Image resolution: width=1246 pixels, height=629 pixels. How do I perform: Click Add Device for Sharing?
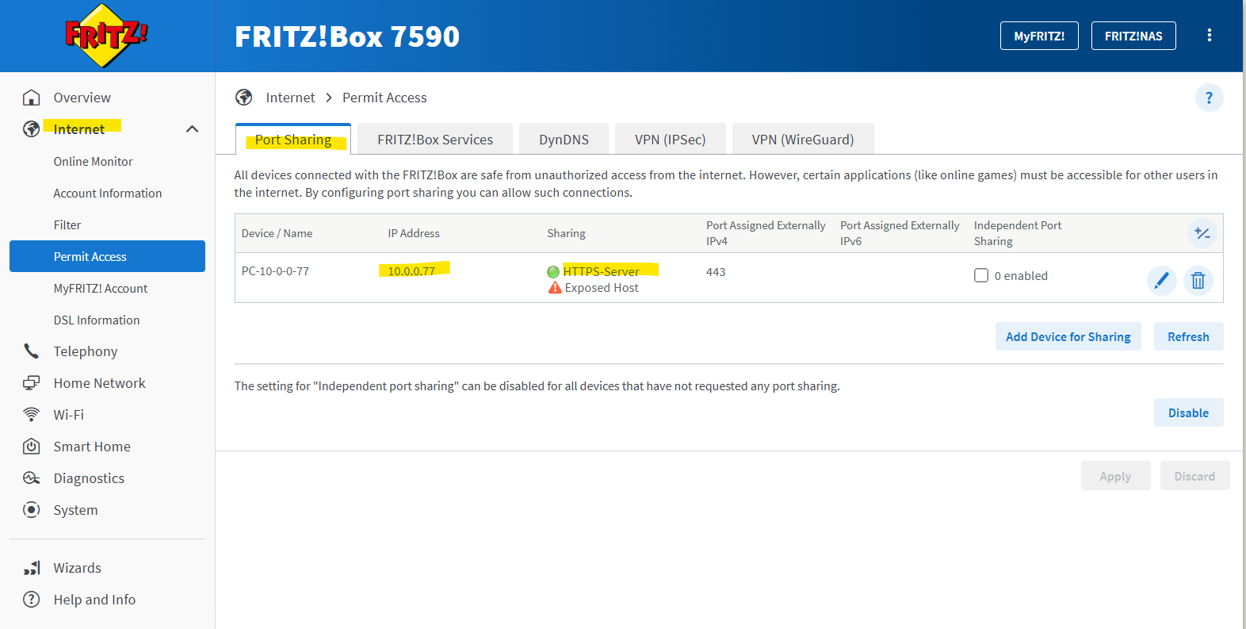[1068, 336]
